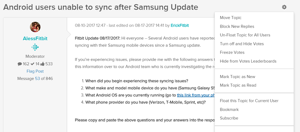
Task: Toggle Turn off and Hide Votes
Action: pyautogui.click(x=242, y=44)
